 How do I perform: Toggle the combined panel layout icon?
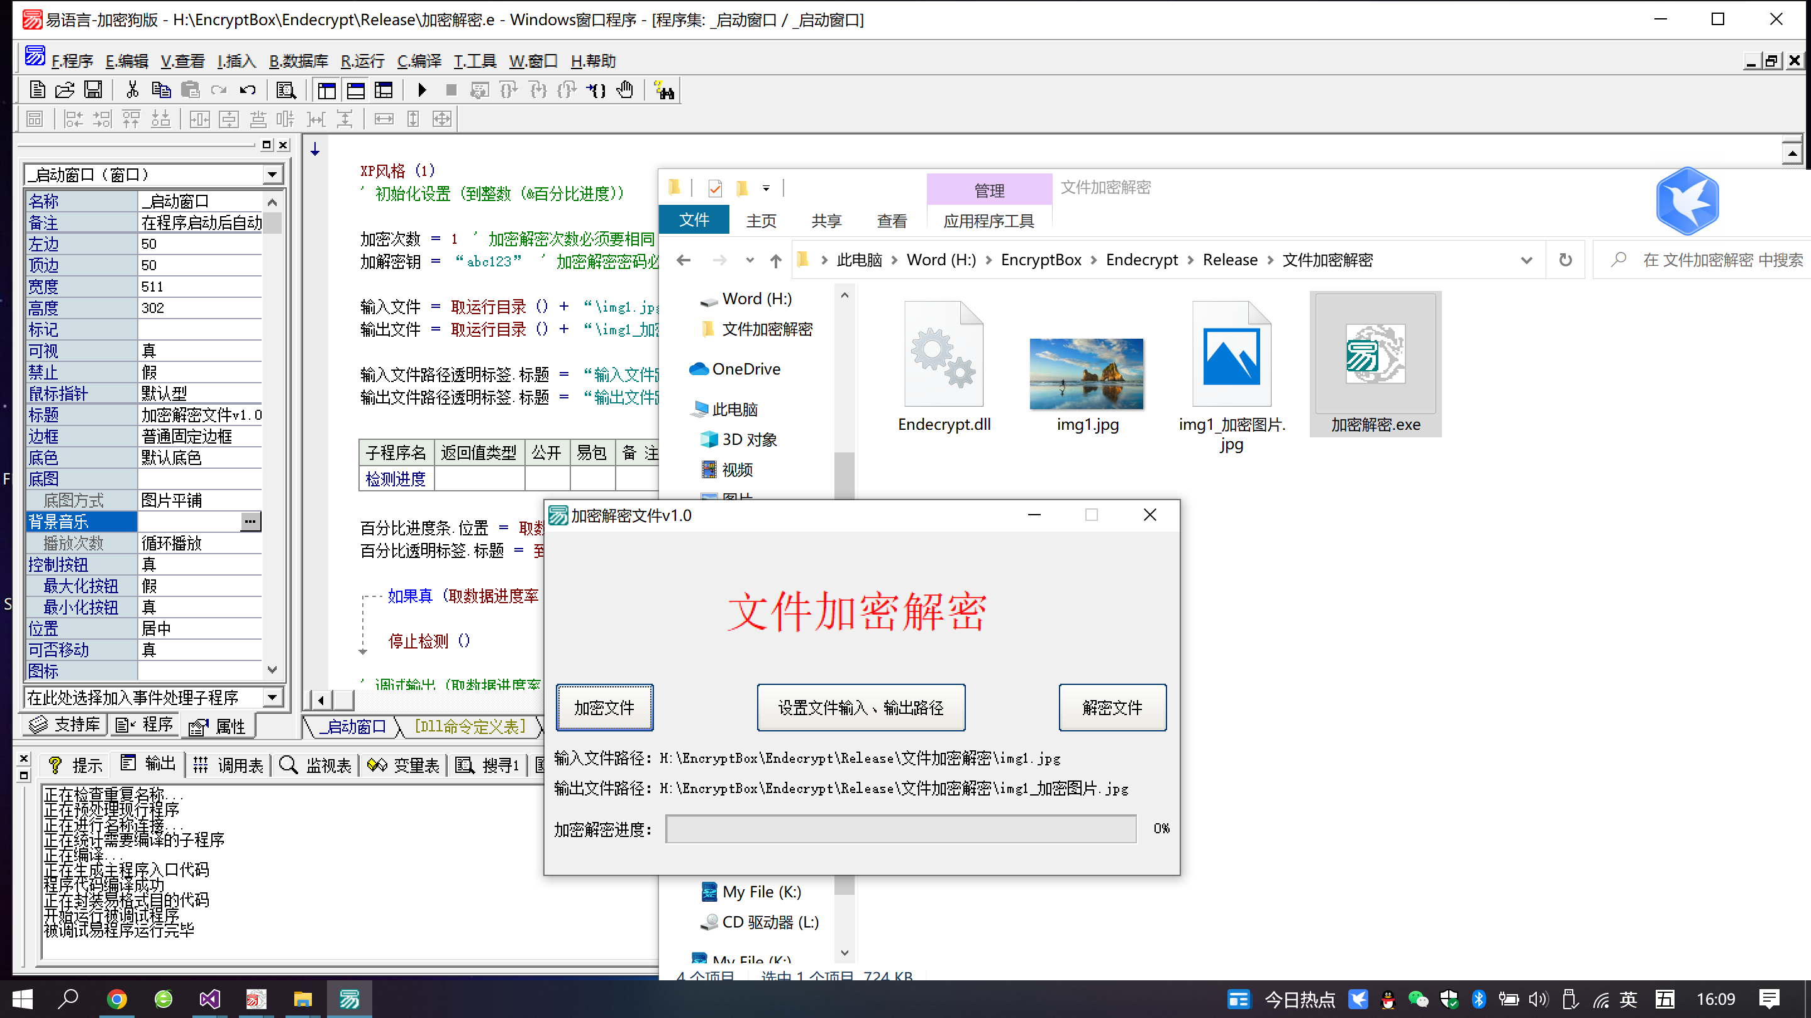(384, 90)
